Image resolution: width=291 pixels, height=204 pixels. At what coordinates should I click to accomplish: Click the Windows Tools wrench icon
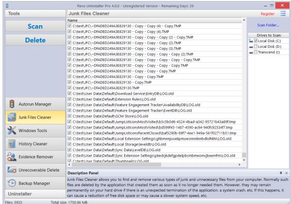tap(12, 131)
